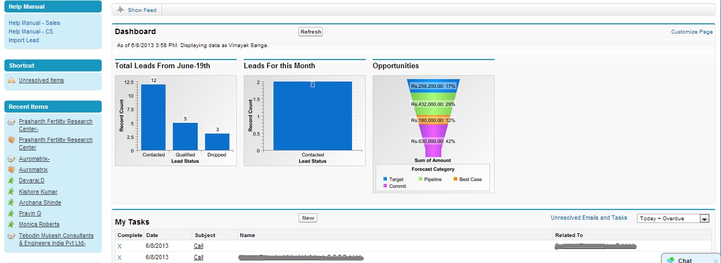Open Unresolved Items shortcut
The image size is (721, 263).
[x=41, y=80]
